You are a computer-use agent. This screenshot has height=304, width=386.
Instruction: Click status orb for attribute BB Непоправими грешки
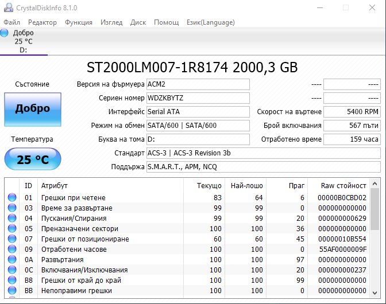click(12, 290)
